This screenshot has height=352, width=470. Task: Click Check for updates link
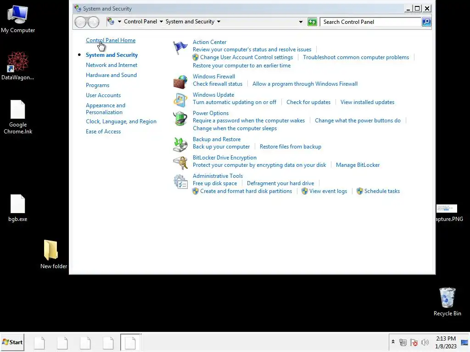point(308,102)
